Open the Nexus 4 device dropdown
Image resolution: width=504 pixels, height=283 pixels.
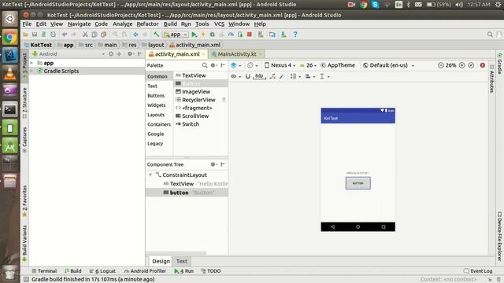(280, 65)
